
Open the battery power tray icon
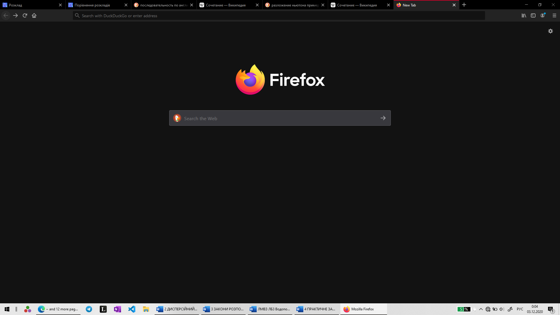[x=495, y=309]
